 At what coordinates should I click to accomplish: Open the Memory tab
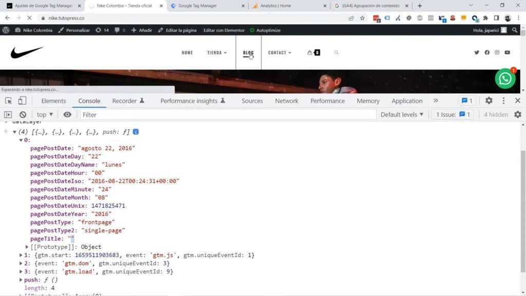click(x=368, y=101)
